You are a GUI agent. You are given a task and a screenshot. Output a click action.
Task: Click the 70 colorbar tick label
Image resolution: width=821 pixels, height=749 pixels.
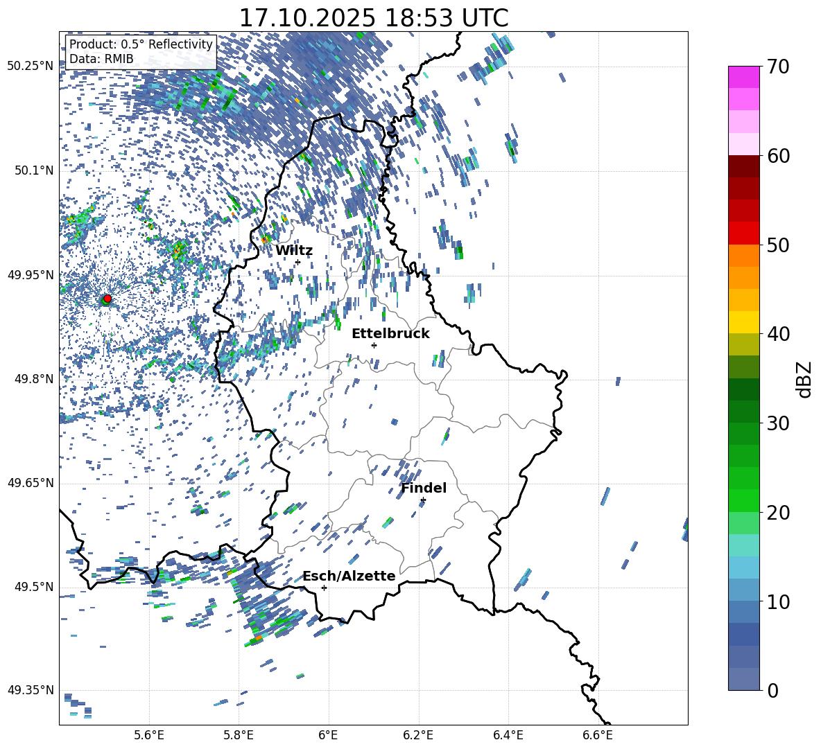click(x=777, y=67)
